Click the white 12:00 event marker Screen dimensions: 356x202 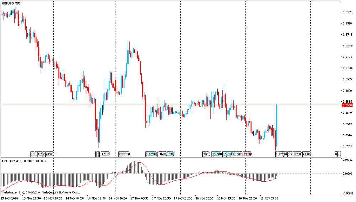(x=282, y=154)
